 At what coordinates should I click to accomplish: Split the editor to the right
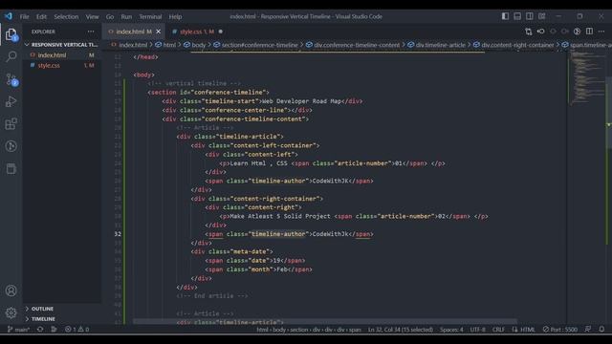pos(589,32)
